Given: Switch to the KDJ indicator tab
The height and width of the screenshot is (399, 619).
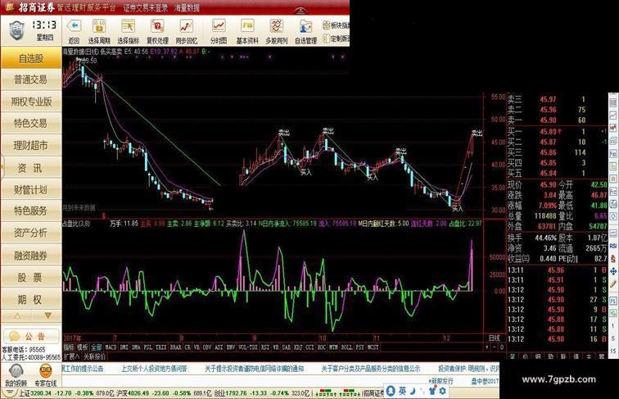Looking at the screenshot, I should (298, 347).
